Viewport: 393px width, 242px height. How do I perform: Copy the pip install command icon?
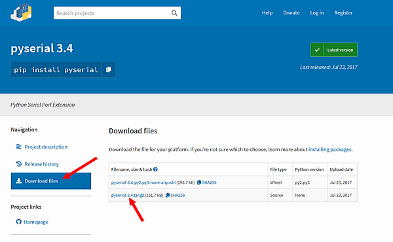coord(109,69)
